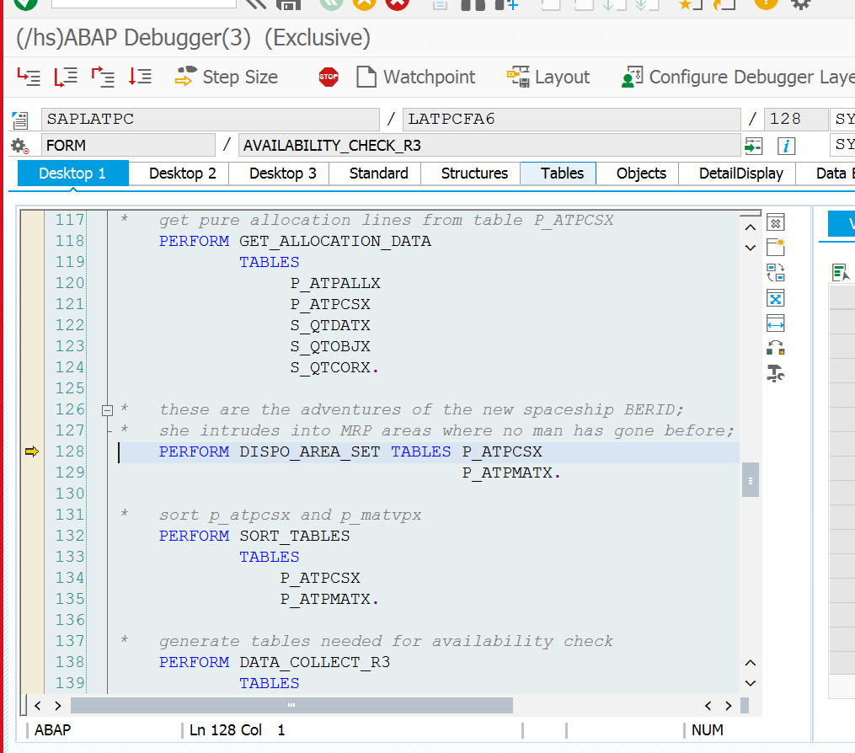The width and height of the screenshot is (855, 753).
Task: Click the yellow execution arrow at line 128
Action: (32, 451)
